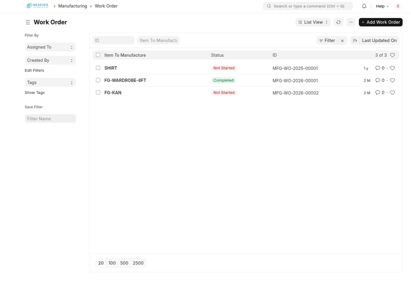Screen dimensions: 411x285
Task: Open the SHIRT work order
Action: coord(111,68)
